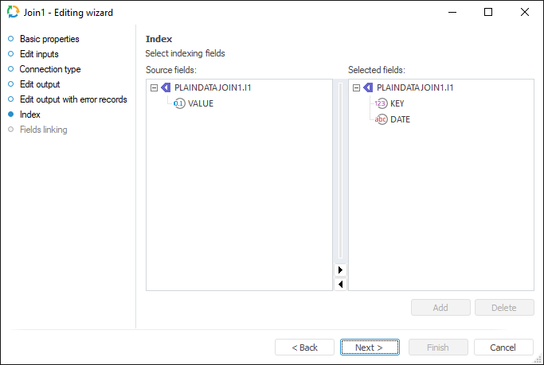Switch to the Connection type step
544x365 pixels.
coord(50,69)
